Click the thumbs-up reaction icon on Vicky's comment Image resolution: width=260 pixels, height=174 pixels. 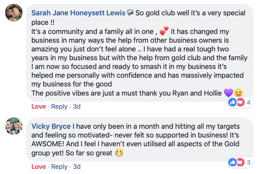tap(232, 162)
